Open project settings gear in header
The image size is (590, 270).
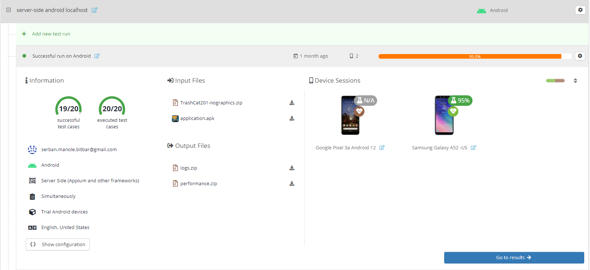(580, 10)
